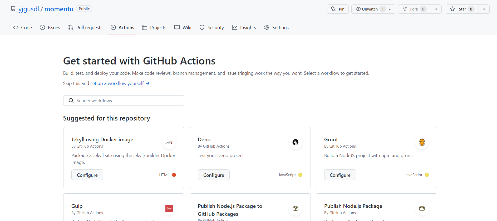Click the Grunt logo icon
This screenshot has width=497, height=221.
tap(422, 142)
